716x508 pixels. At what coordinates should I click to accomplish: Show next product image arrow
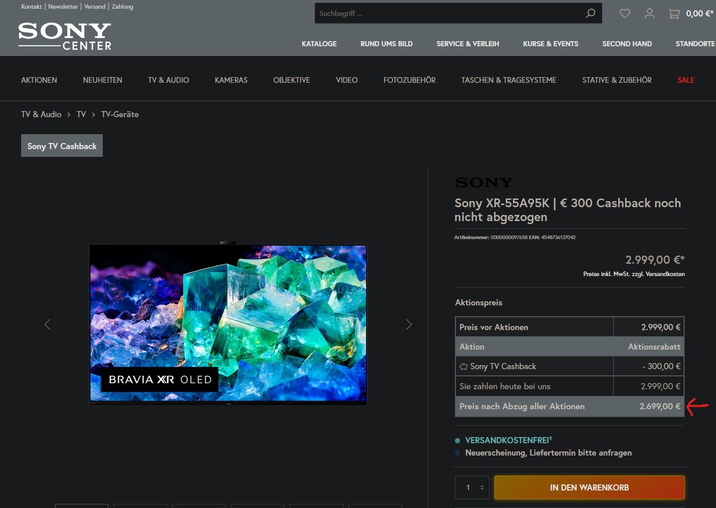pos(409,324)
